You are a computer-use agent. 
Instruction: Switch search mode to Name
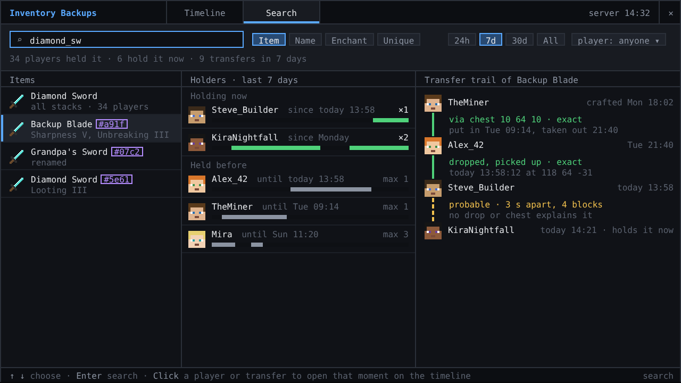click(305, 40)
